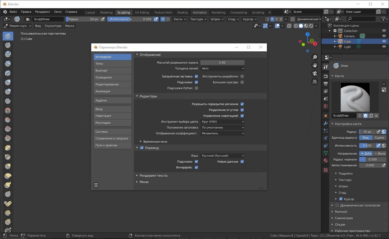Click the pan hand viewport icon
389x239 pixels.
[x=315, y=65]
